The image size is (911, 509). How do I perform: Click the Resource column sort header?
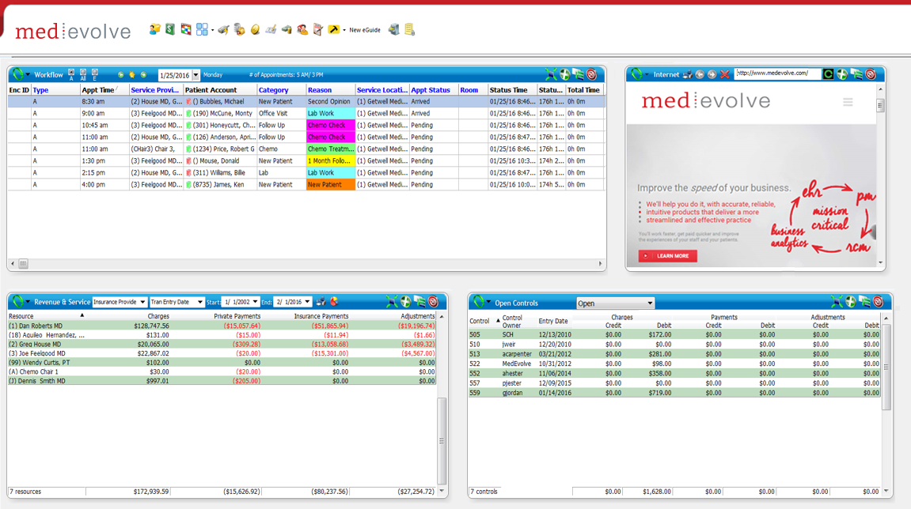coord(47,316)
